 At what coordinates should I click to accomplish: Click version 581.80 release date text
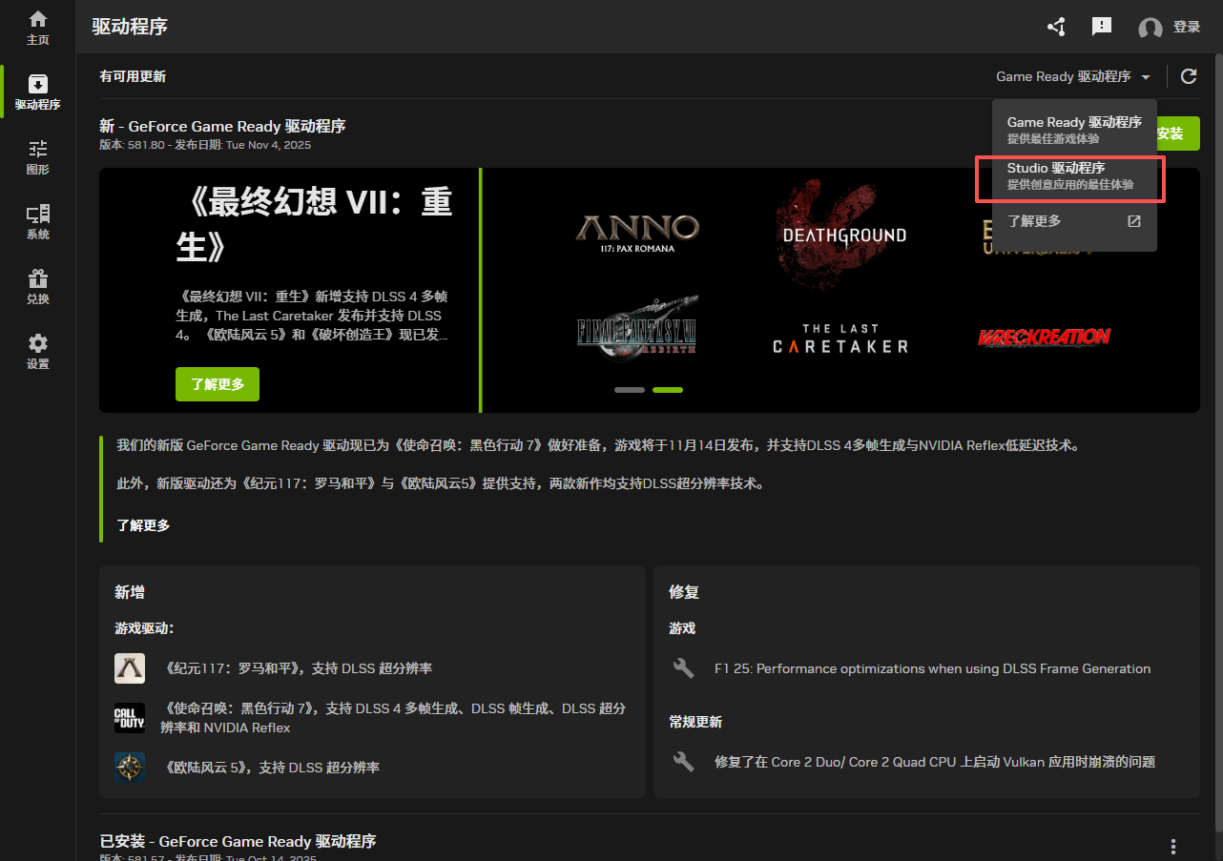click(205, 145)
